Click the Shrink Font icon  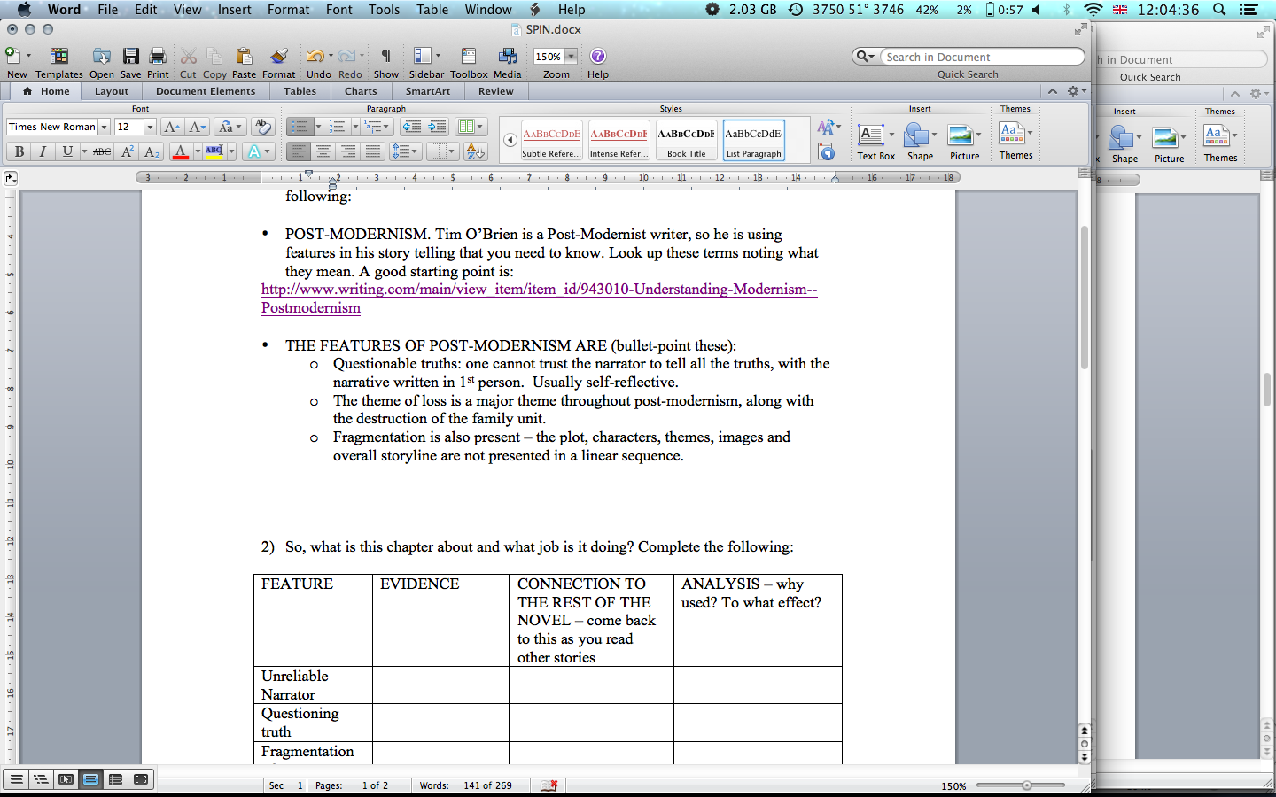[x=198, y=127]
